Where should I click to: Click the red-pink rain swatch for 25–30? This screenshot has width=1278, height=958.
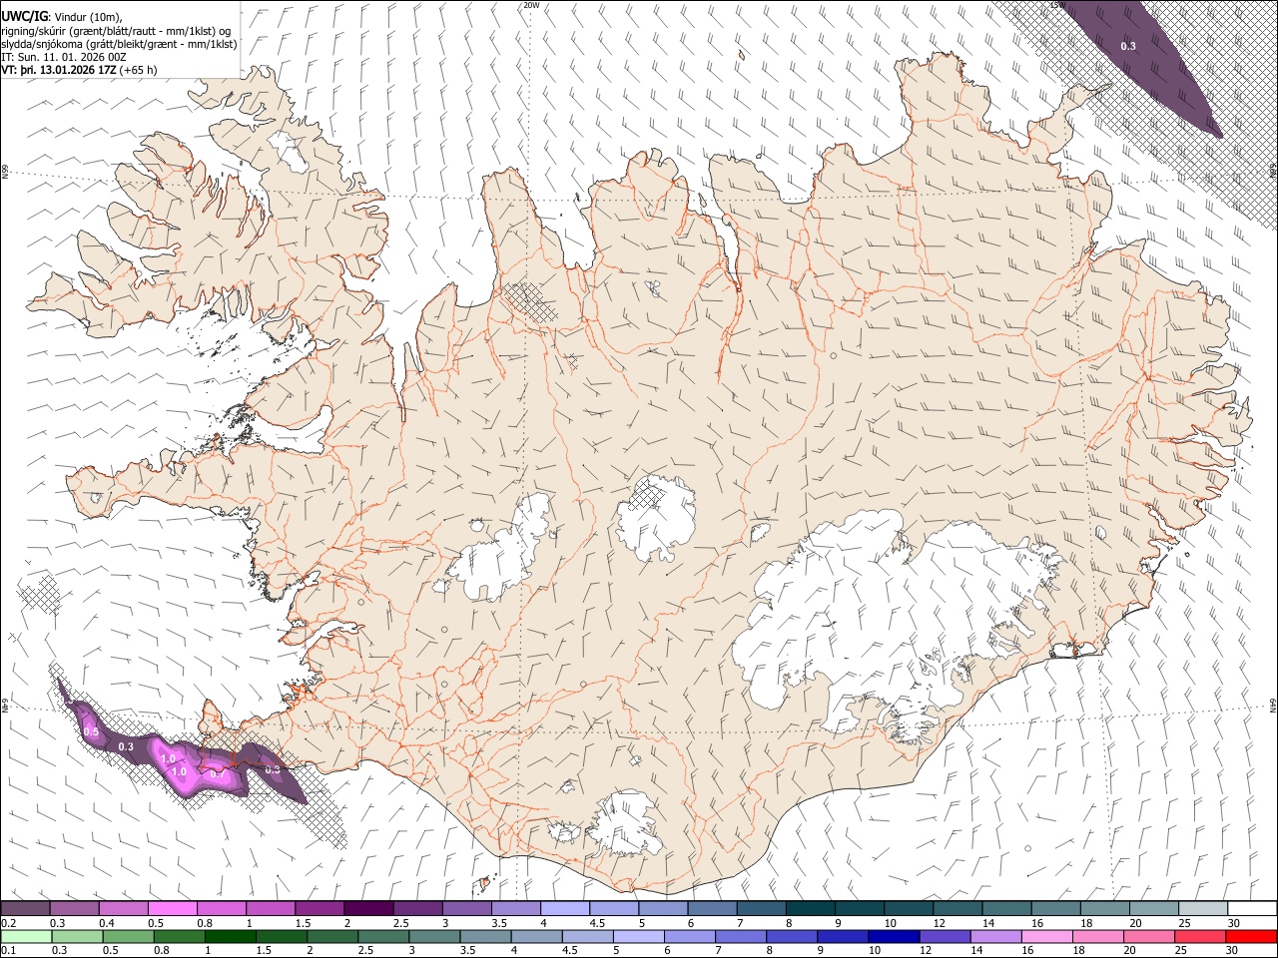click(x=1200, y=937)
